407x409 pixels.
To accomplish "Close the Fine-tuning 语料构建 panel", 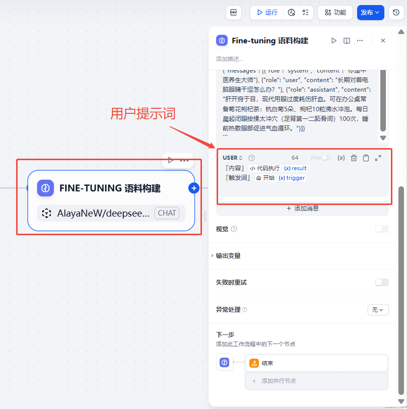I will [383, 41].
